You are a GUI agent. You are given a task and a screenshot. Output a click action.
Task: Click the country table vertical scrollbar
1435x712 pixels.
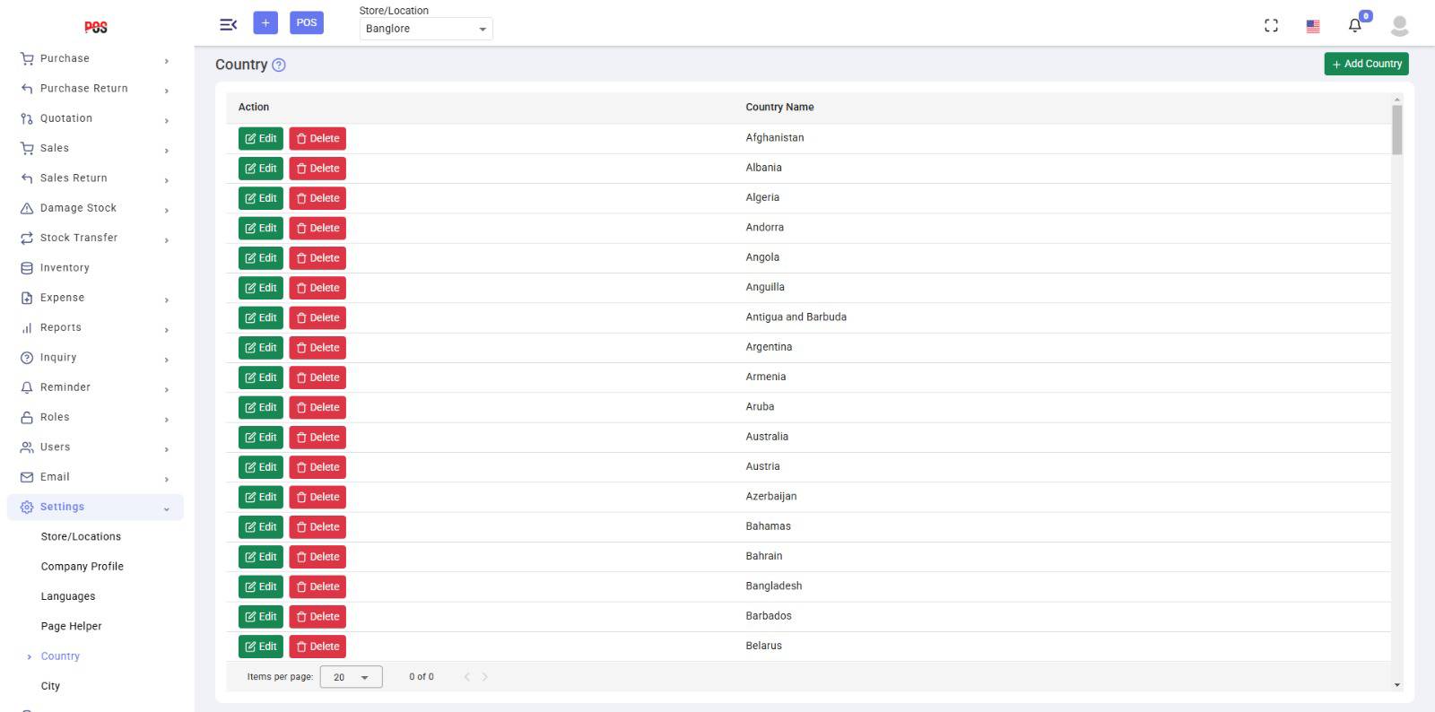(x=1397, y=130)
